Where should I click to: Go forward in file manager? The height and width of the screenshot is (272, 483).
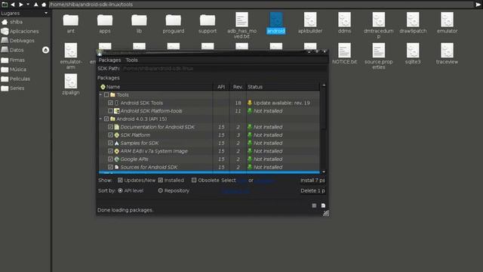20,5
